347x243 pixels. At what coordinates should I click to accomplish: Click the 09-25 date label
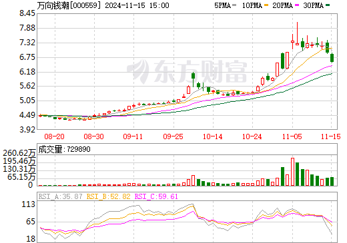tap(173, 136)
